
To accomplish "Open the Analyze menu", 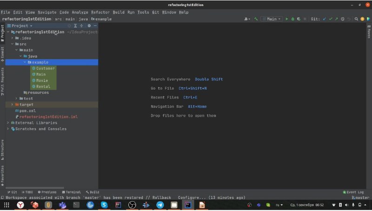I will 80,12.
